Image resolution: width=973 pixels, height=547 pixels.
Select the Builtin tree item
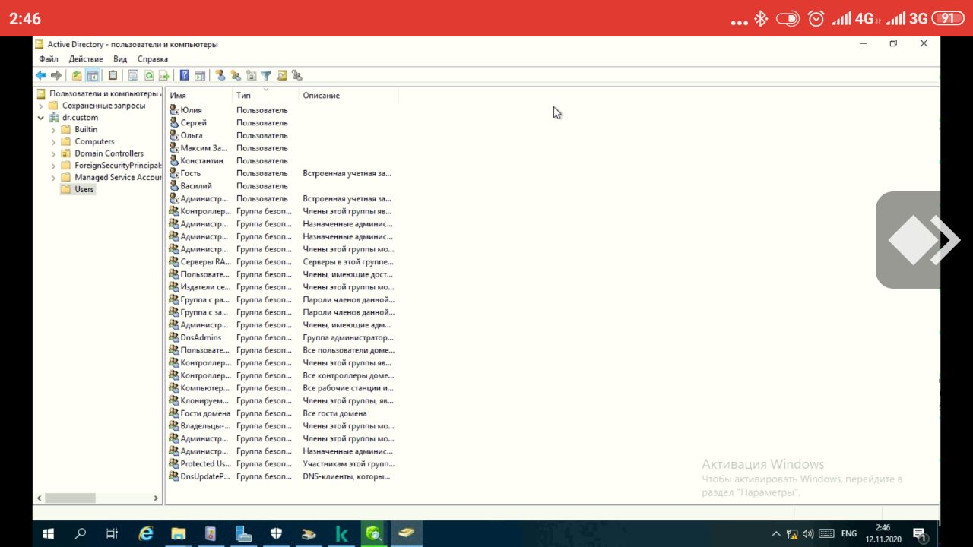[86, 130]
